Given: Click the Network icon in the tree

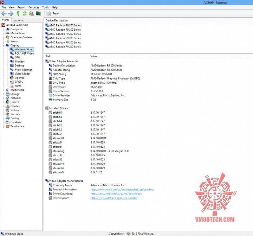Looking at the screenshot, I should tap(8, 98).
